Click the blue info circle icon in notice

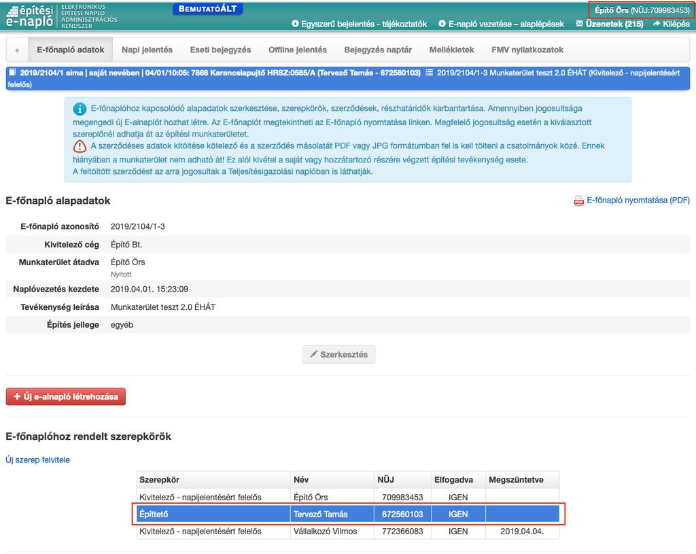(x=80, y=109)
